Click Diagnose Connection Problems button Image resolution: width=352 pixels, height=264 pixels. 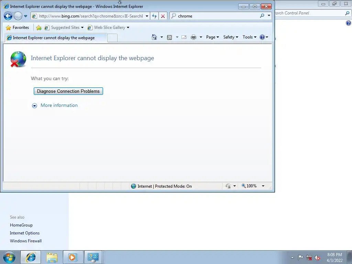pyautogui.click(x=68, y=91)
